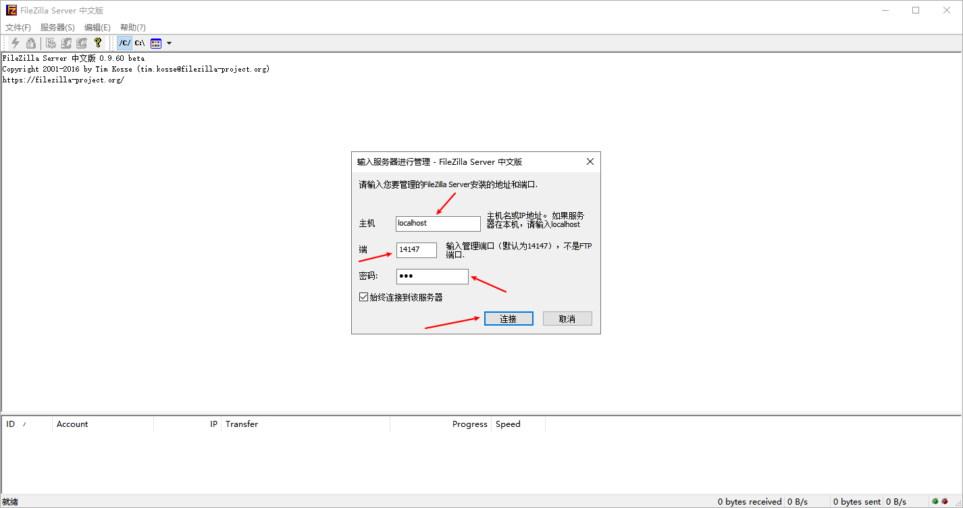Viewport: 963px width, 508px height.
Task: Open the 编辑(E) menu
Action: pos(97,27)
